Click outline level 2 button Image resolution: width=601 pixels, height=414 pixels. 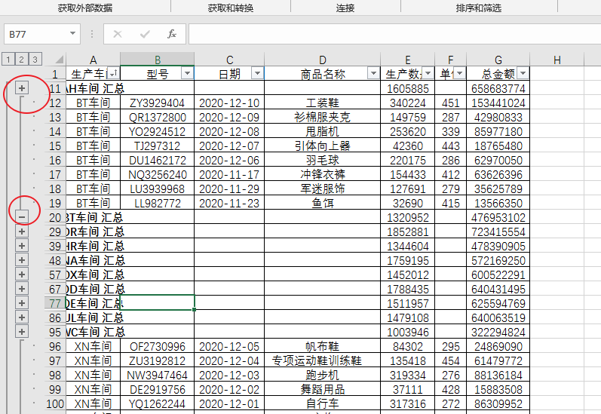[21, 59]
